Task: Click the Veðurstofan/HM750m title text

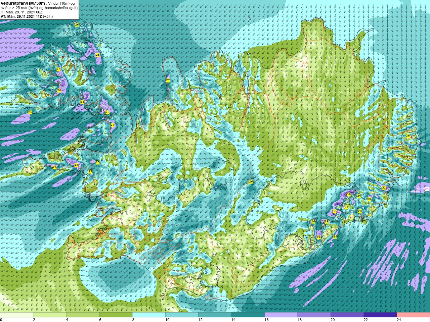Action: [x=23, y=3]
